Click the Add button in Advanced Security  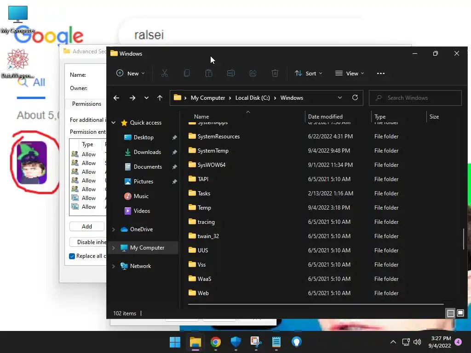coord(87,227)
